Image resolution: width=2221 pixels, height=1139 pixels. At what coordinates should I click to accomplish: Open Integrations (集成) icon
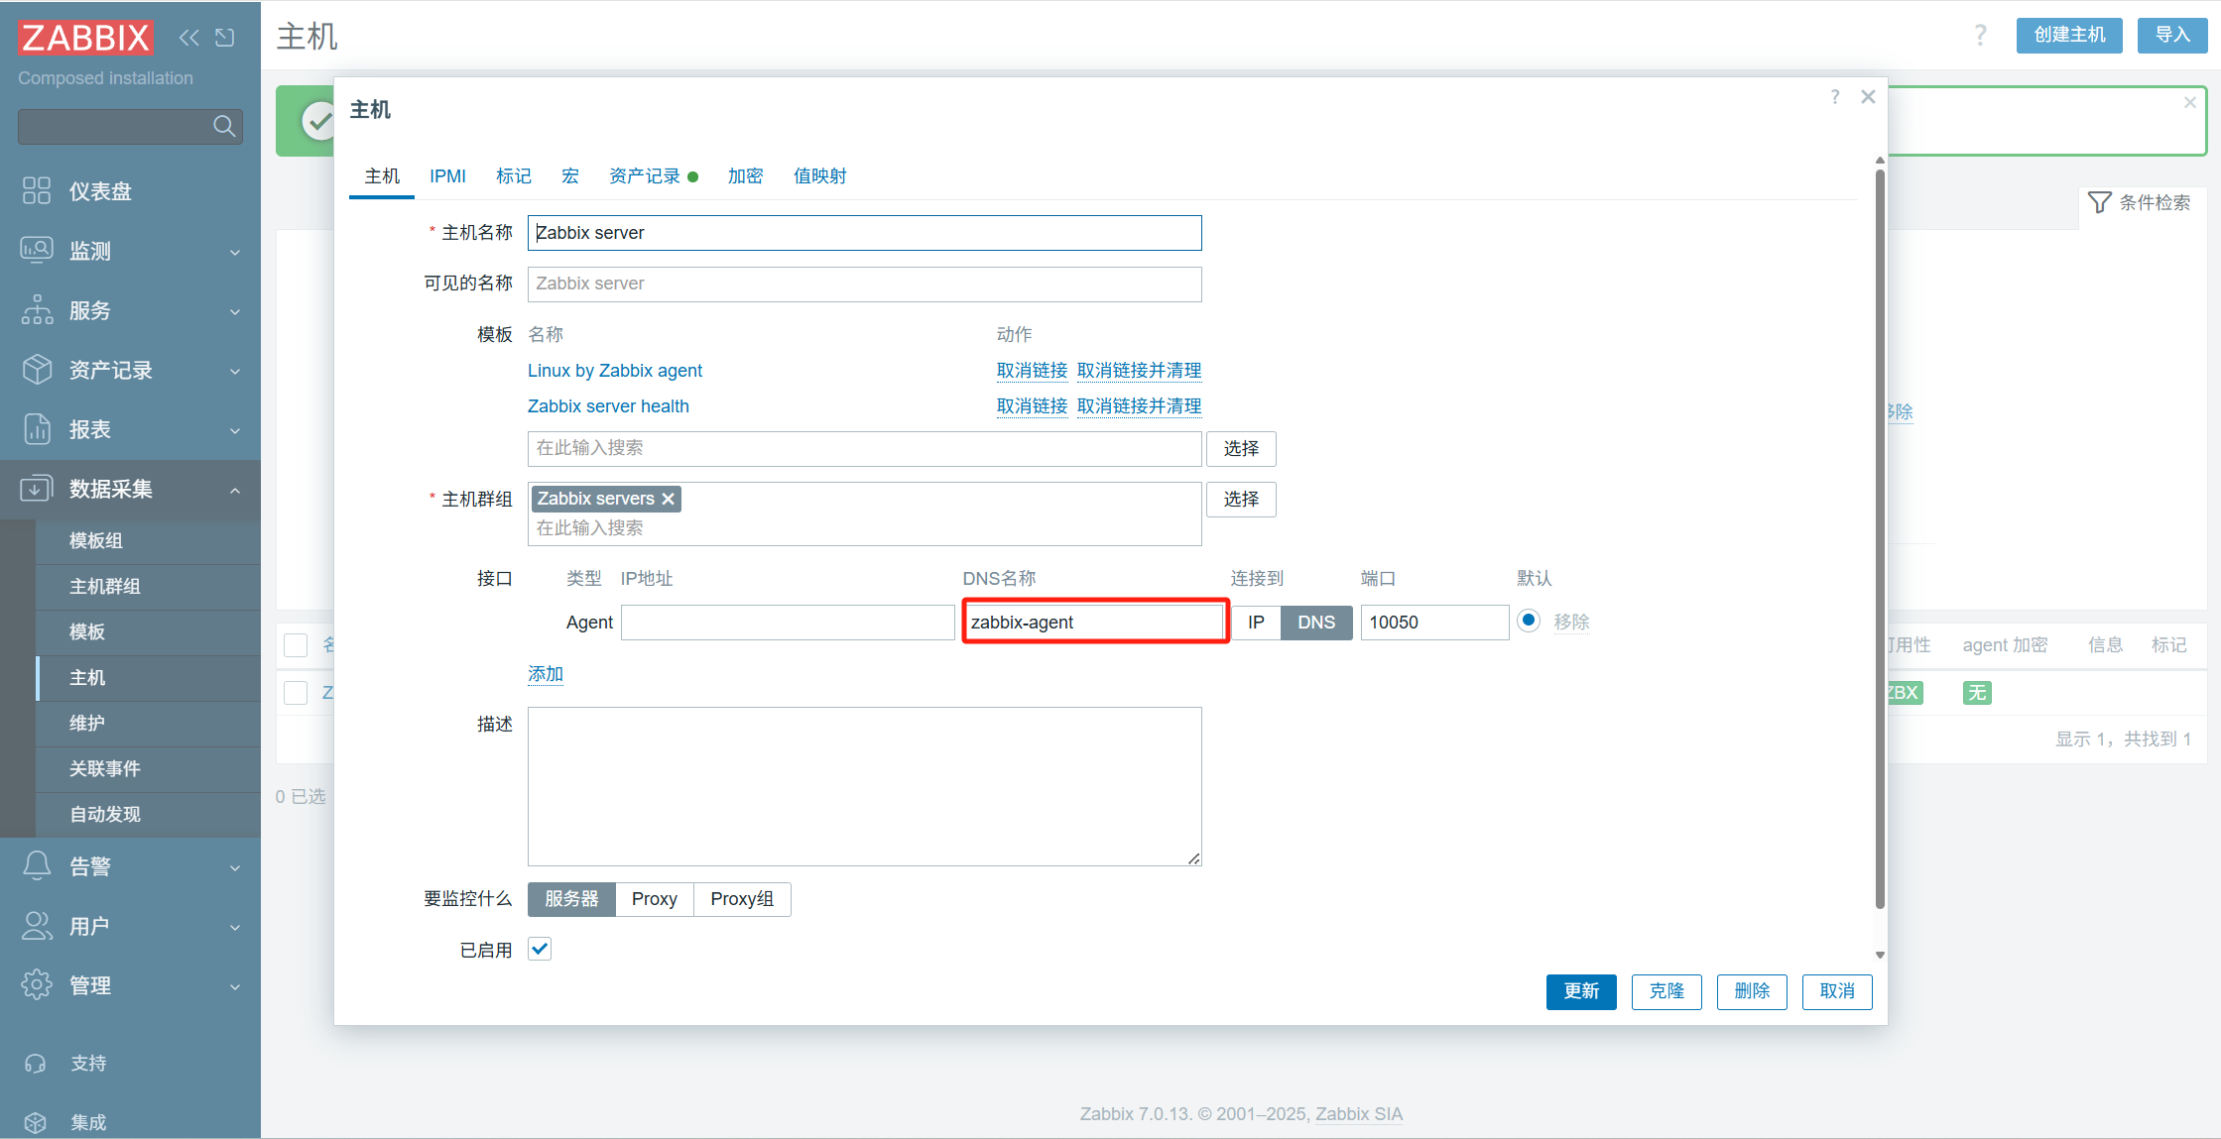pos(36,1122)
